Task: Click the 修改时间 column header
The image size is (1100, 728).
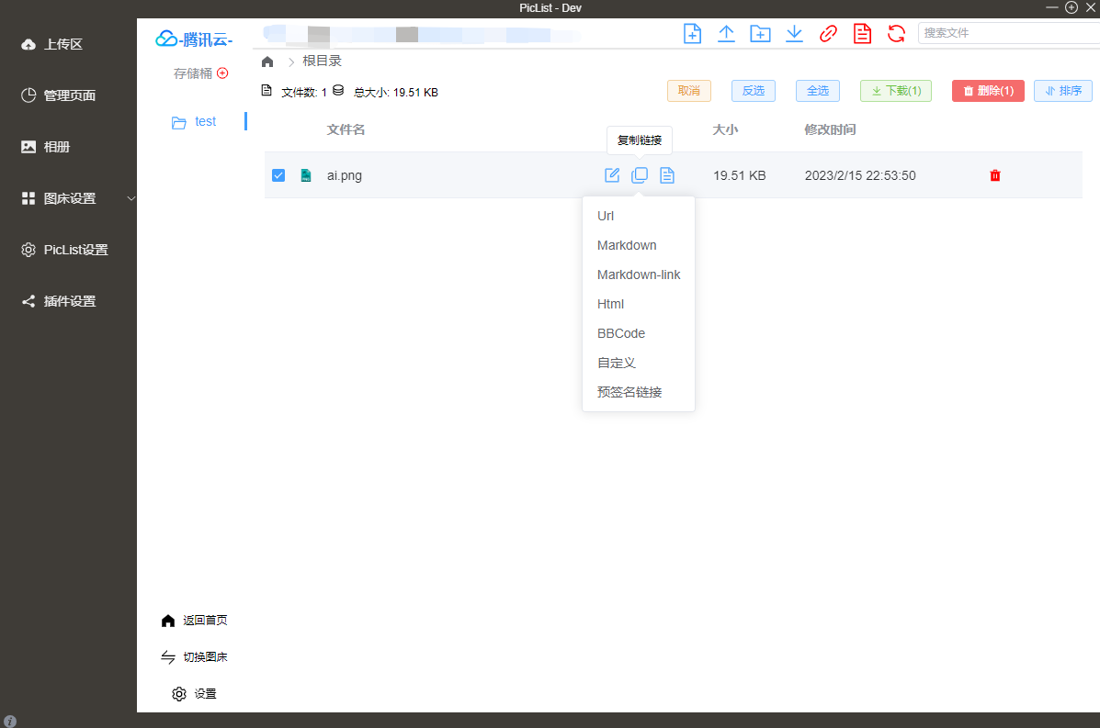Action: tap(830, 129)
